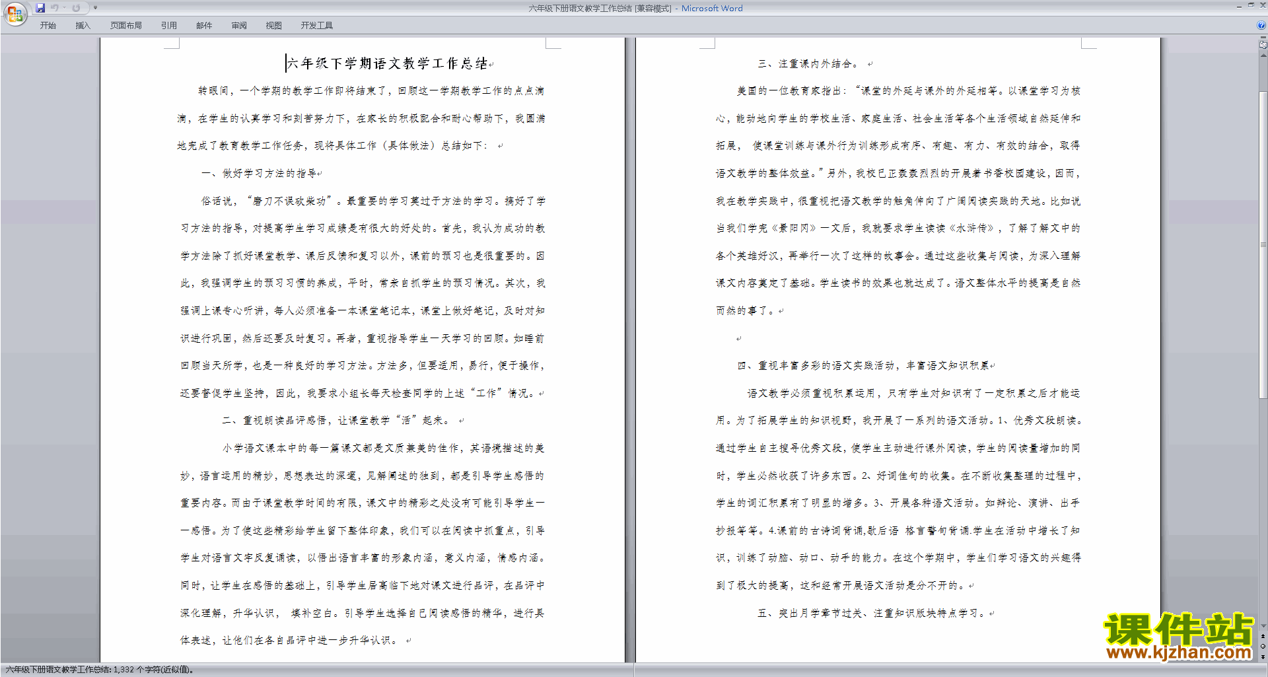This screenshot has height=677, width=1268.
Task: Undo the last action
Action: 55,8
